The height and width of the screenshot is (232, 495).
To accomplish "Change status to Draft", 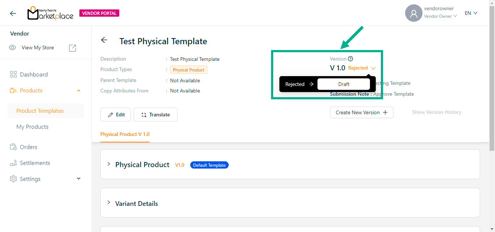I will pos(344,84).
